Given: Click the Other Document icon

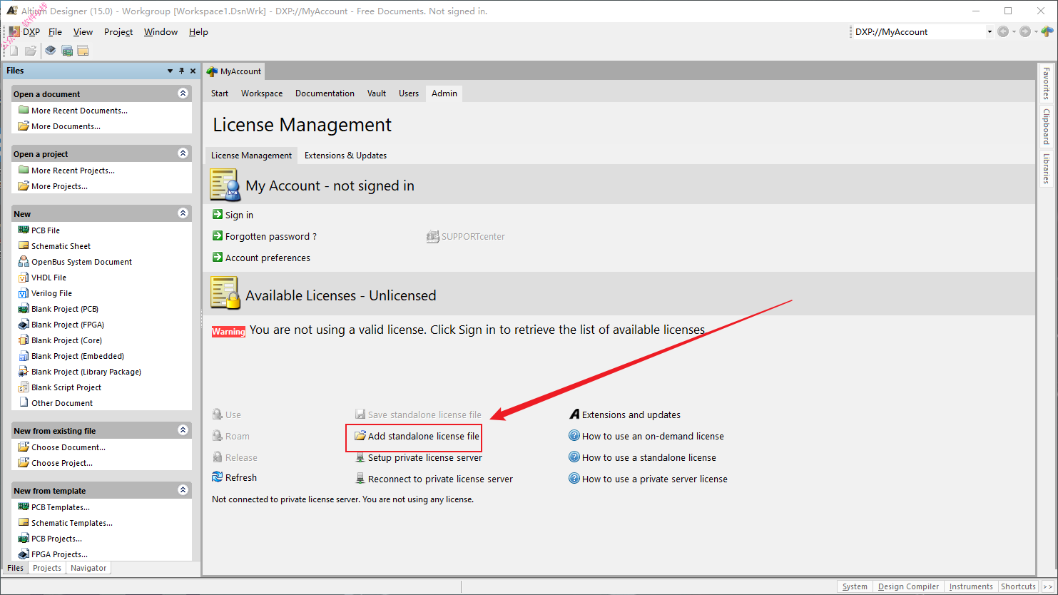Looking at the screenshot, I should pos(24,403).
